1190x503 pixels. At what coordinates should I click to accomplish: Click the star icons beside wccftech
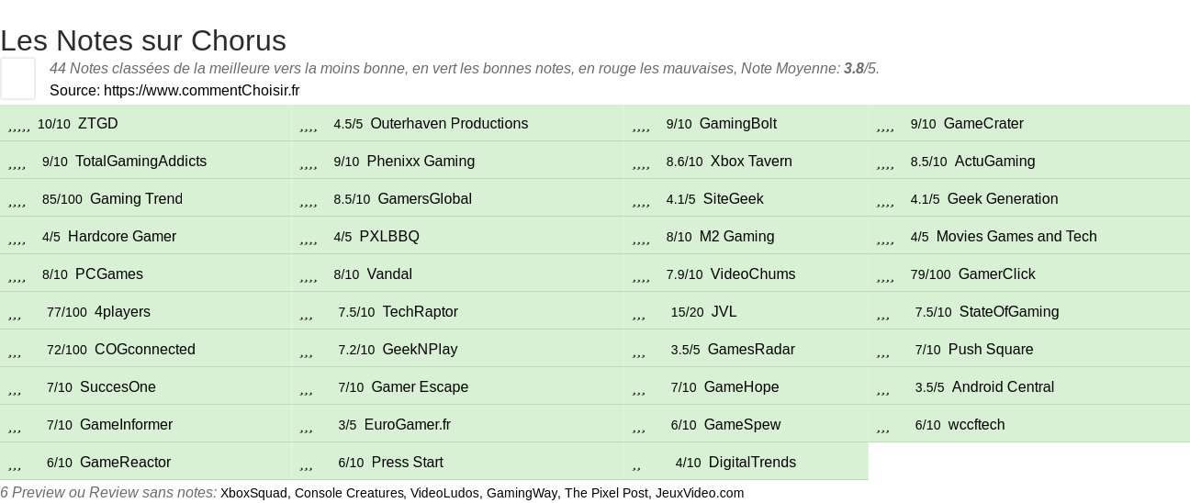[x=883, y=426]
